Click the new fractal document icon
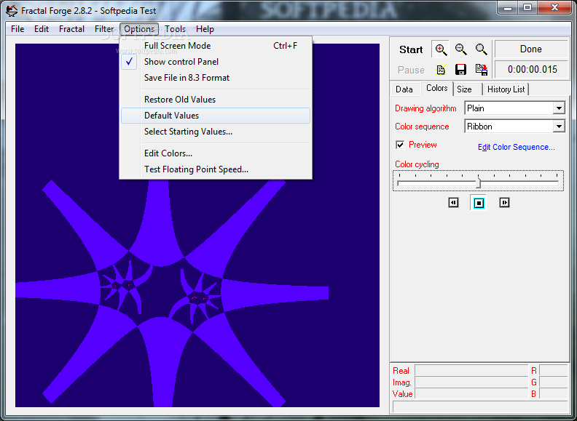577x421 pixels. tap(441, 69)
